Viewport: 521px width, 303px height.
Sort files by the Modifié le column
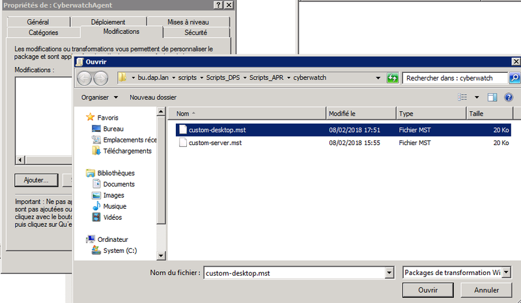361,114
